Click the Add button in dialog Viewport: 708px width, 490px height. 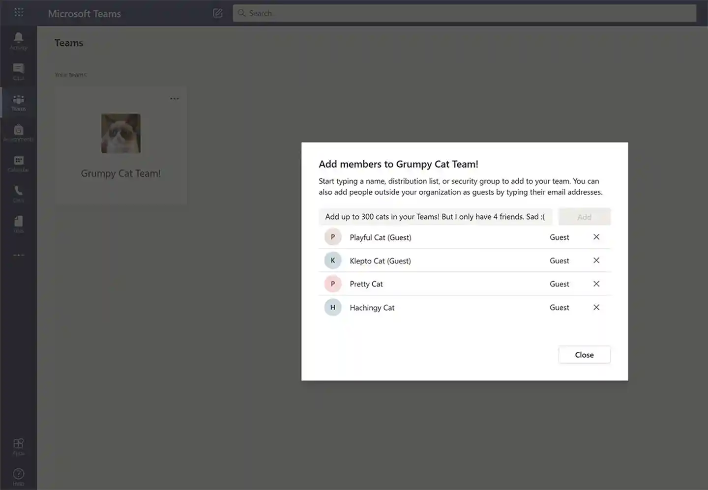coord(585,217)
